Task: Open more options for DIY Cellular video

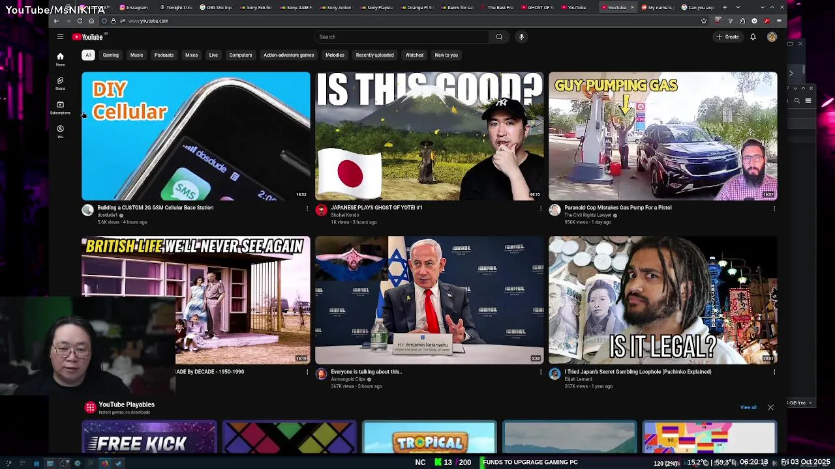Action: click(x=307, y=208)
